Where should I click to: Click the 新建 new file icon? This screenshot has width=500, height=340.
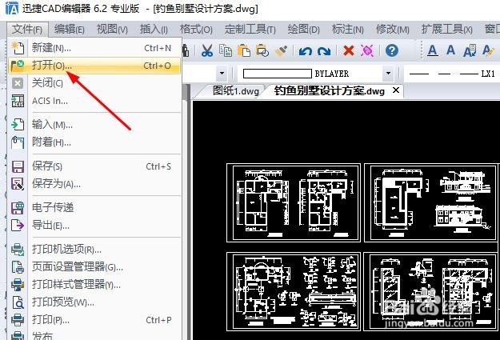coord(18,48)
